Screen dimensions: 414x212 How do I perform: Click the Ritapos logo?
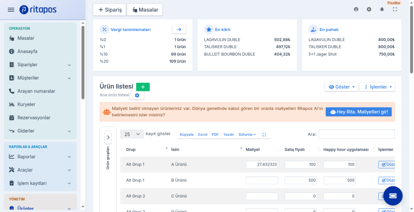(x=38, y=10)
